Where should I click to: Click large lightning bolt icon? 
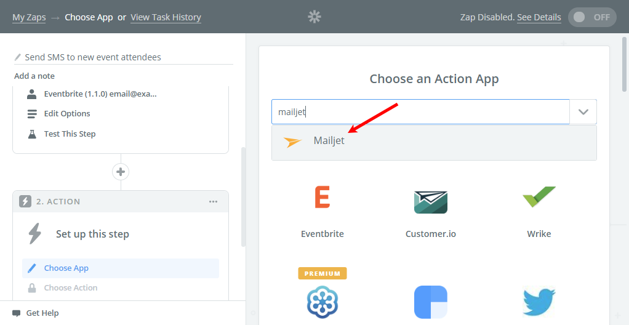click(35, 233)
